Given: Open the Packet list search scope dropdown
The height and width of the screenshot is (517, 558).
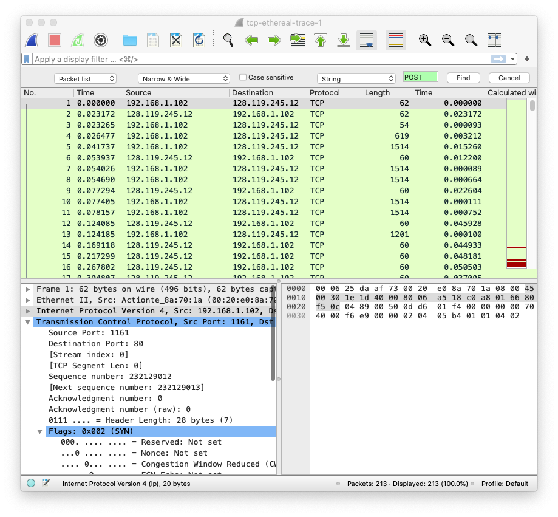Looking at the screenshot, I should [86, 79].
